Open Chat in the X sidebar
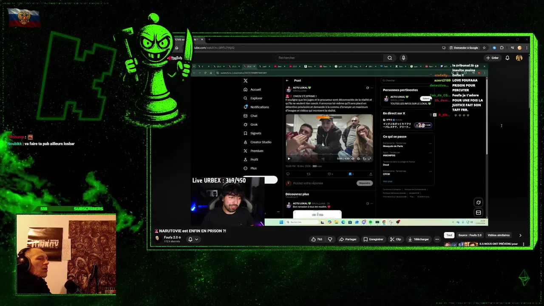 click(x=250, y=116)
